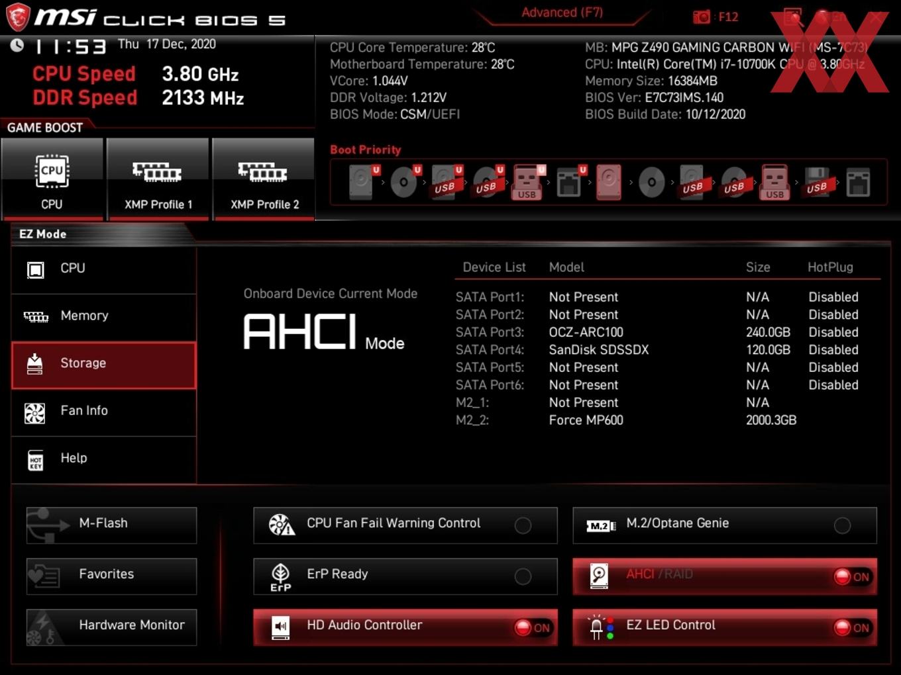This screenshot has width=901, height=675.
Task: Click the 'SanDisk SDSSDX' model entry
Action: point(599,349)
